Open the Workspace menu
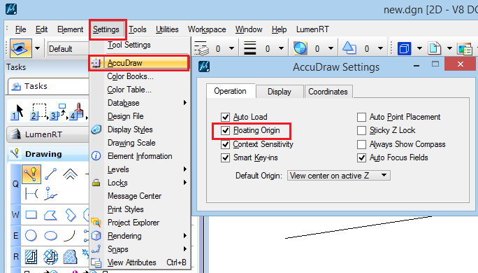The image size is (478, 273). coord(207,29)
